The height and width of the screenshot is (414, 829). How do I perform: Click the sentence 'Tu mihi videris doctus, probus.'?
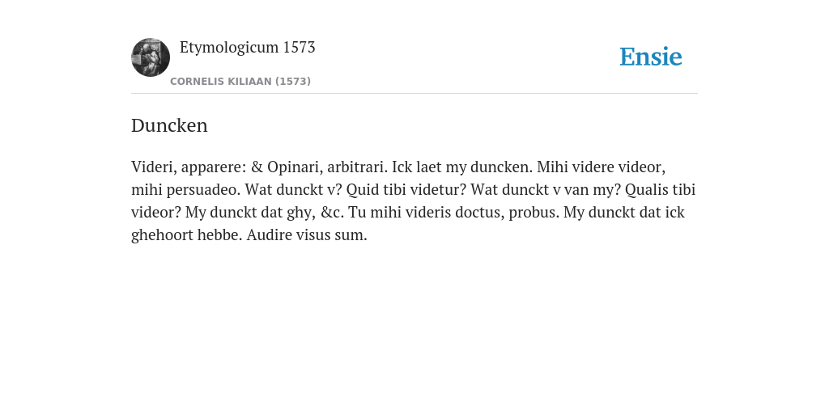[x=453, y=213]
